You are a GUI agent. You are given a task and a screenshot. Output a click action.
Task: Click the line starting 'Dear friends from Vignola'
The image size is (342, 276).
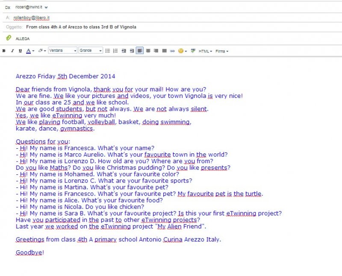[111, 89]
